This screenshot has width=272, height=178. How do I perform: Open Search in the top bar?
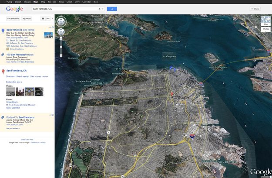point(18,2)
